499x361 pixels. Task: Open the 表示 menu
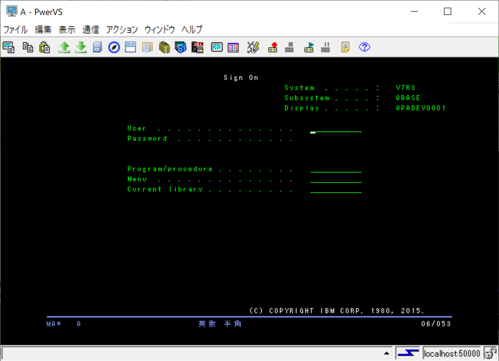[67, 29]
